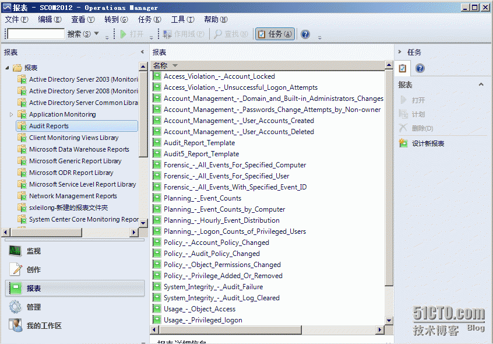Click tree scrollbar down arrow
This screenshot has height=344, width=493.
143,223
